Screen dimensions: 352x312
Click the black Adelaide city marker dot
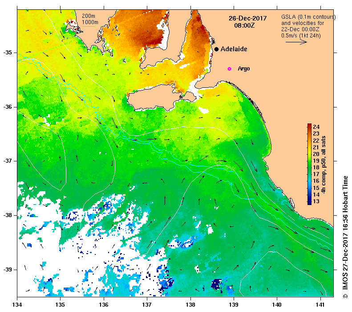point(216,49)
